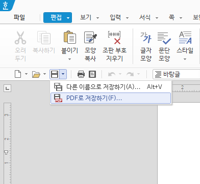Image resolution: width=200 pixels, height=184 pixels.
Task: Click 조판 부호 지우기 icon
Action: 114,38
